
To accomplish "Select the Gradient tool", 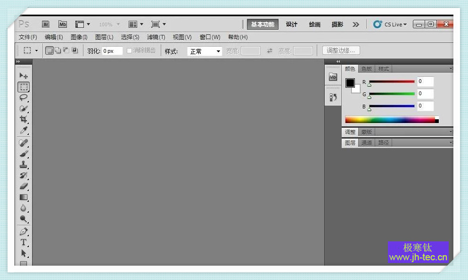I will (x=24, y=197).
